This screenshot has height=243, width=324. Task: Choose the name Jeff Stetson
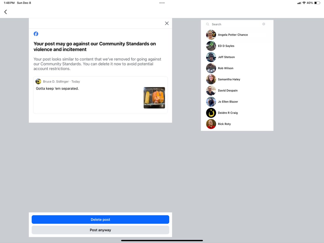click(226, 57)
